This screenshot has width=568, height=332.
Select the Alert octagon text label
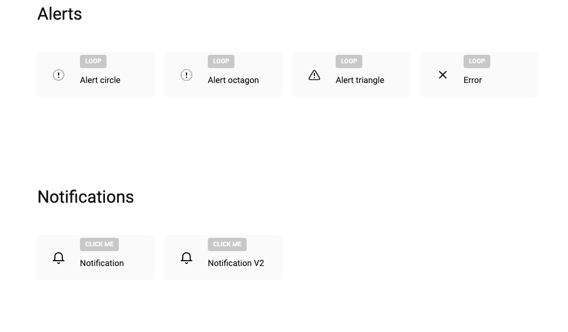click(x=233, y=80)
